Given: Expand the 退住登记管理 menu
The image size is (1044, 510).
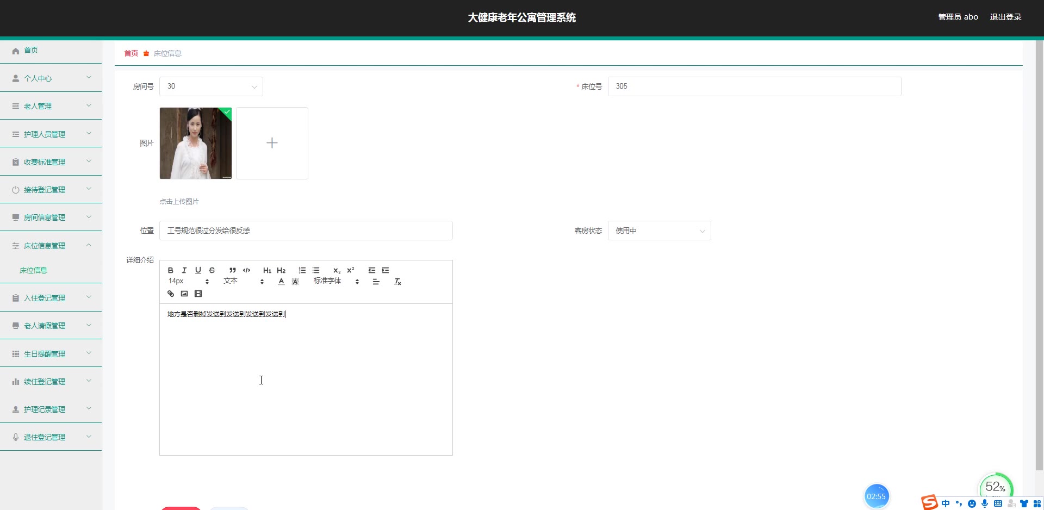Looking at the screenshot, I should coord(51,437).
